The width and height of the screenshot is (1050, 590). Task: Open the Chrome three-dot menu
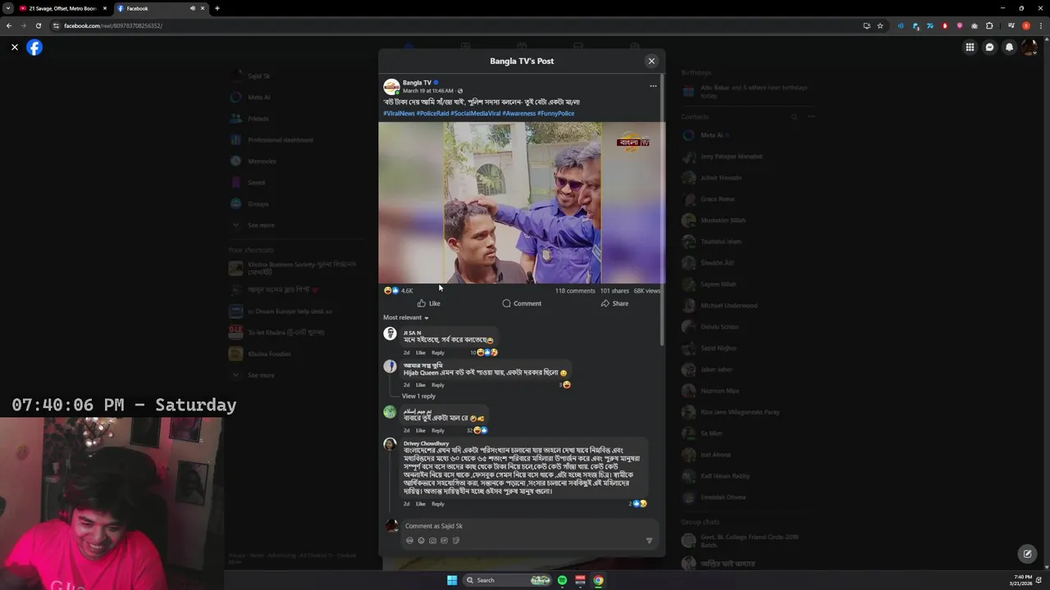[1040, 25]
